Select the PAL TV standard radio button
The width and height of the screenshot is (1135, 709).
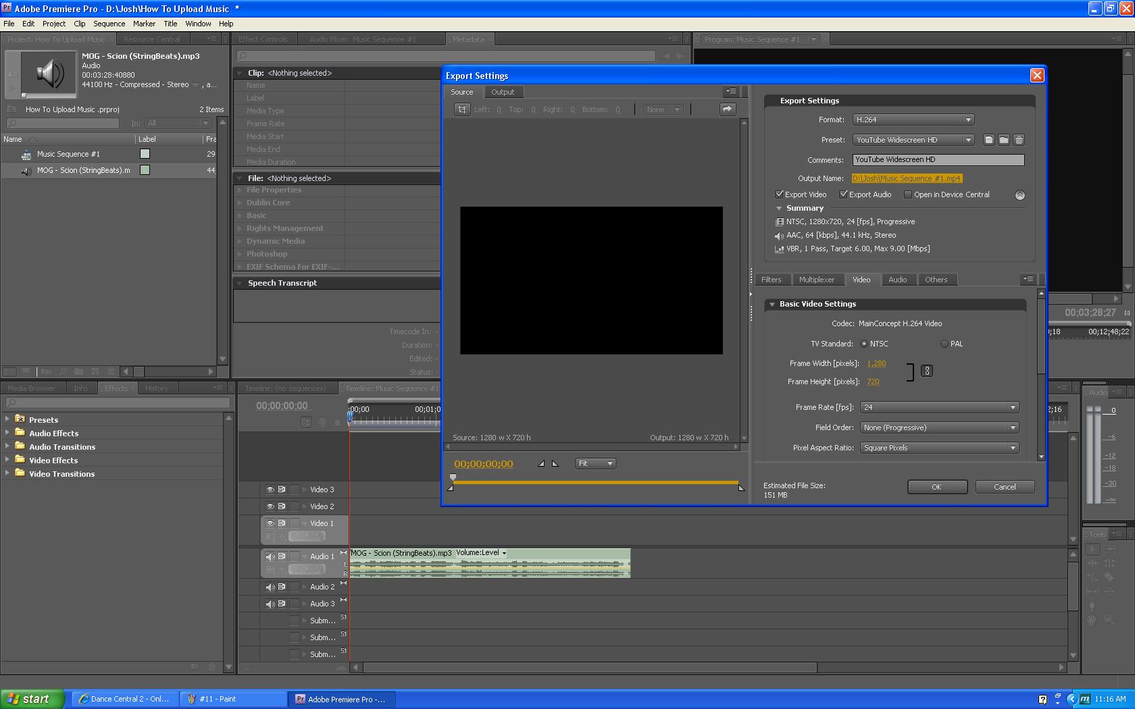click(x=944, y=344)
